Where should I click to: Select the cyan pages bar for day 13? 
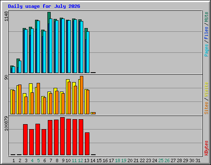pyautogui.click(x=88, y=52)
